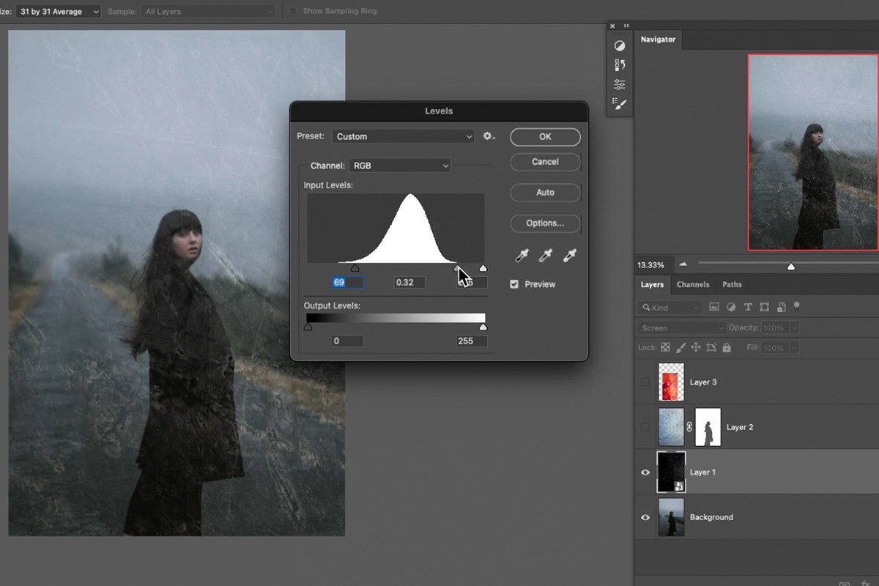Screen dimensions: 879x586
Task: Filter layers by smart objects icon
Action: pyautogui.click(x=781, y=307)
